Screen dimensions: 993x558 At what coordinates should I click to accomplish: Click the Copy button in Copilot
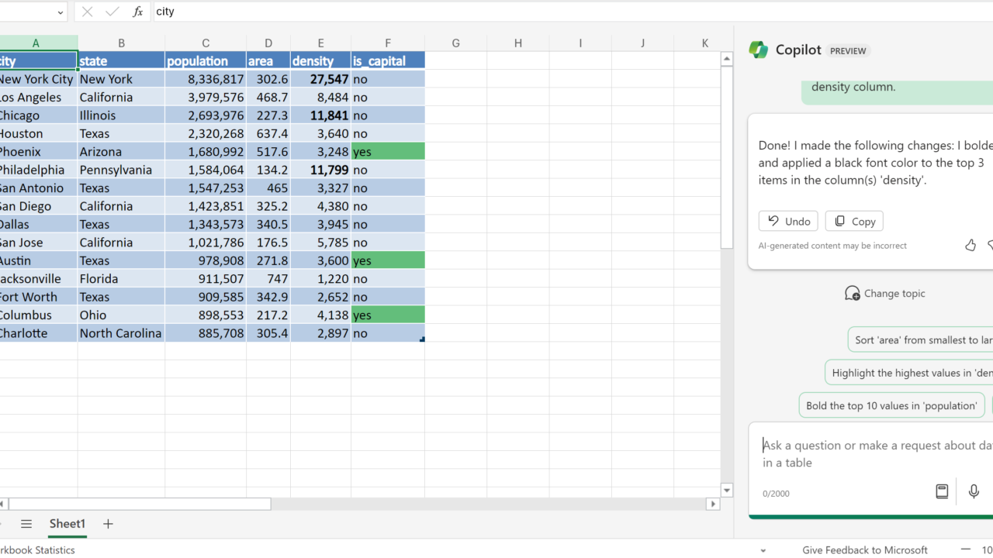(854, 221)
